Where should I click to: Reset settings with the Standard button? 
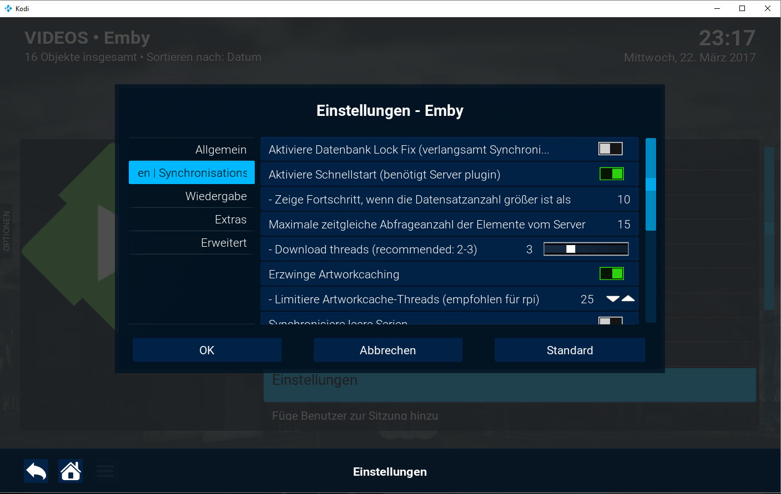[x=570, y=350]
